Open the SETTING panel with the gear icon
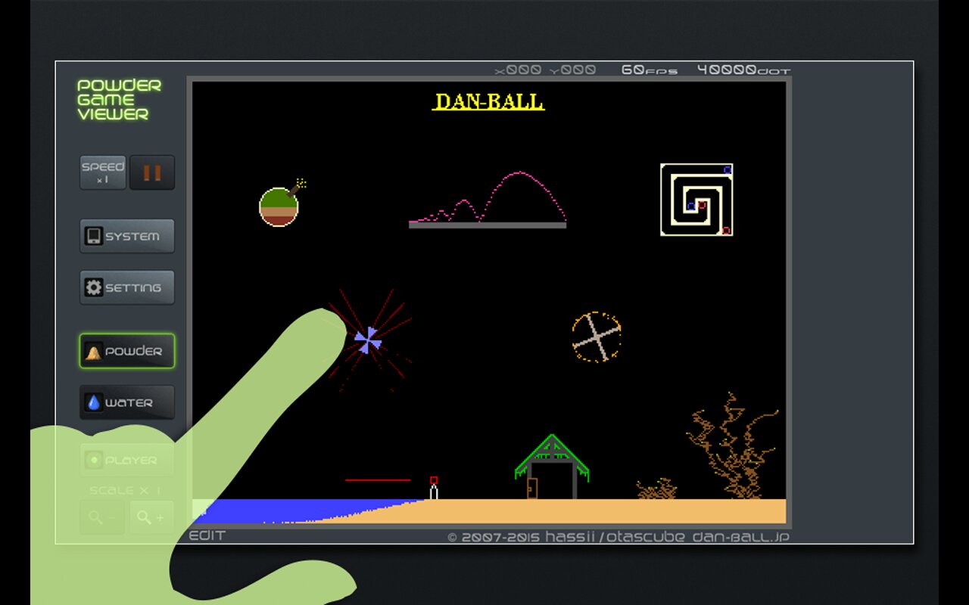Screen dimensions: 969x605 coord(127,287)
